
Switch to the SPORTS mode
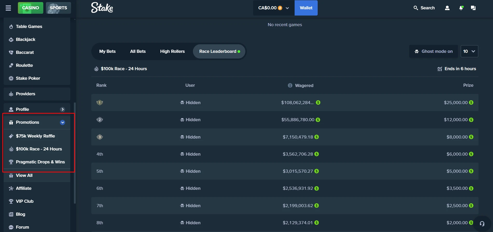click(58, 8)
